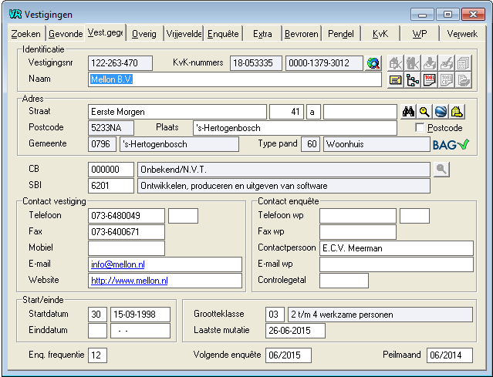Click the greyed printer icon
Image resolution: width=493 pixels, height=377 pixels.
coord(463,80)
